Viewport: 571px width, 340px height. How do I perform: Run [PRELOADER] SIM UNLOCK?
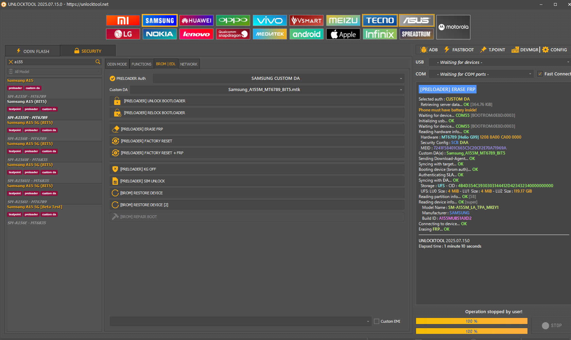pos(257,181)
